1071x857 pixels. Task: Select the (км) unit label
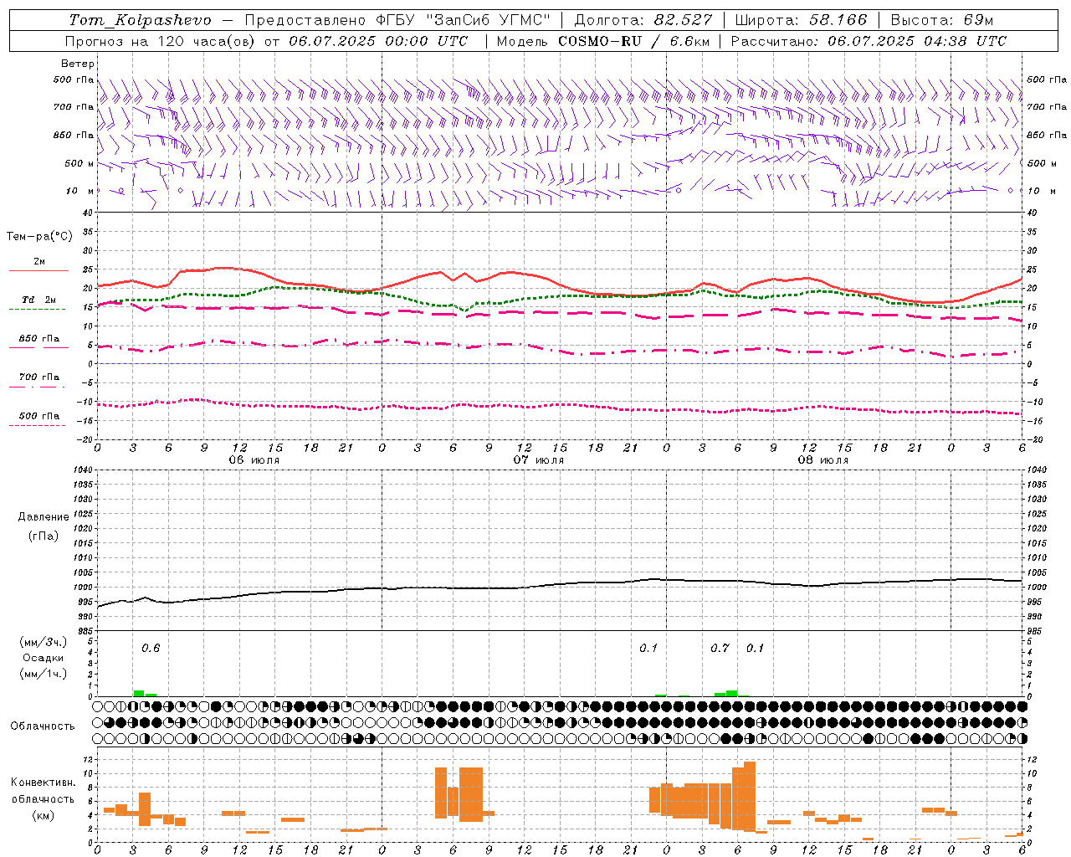(44, 814)
